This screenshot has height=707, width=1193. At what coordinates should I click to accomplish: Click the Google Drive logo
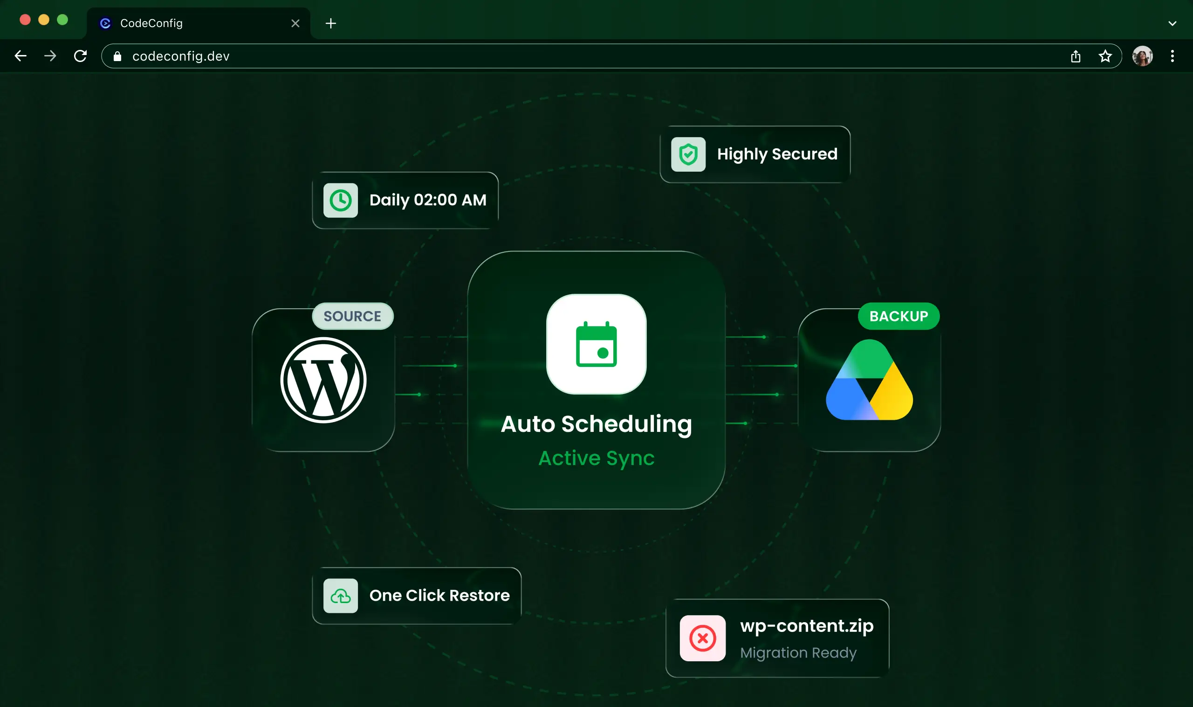(869, 380)
